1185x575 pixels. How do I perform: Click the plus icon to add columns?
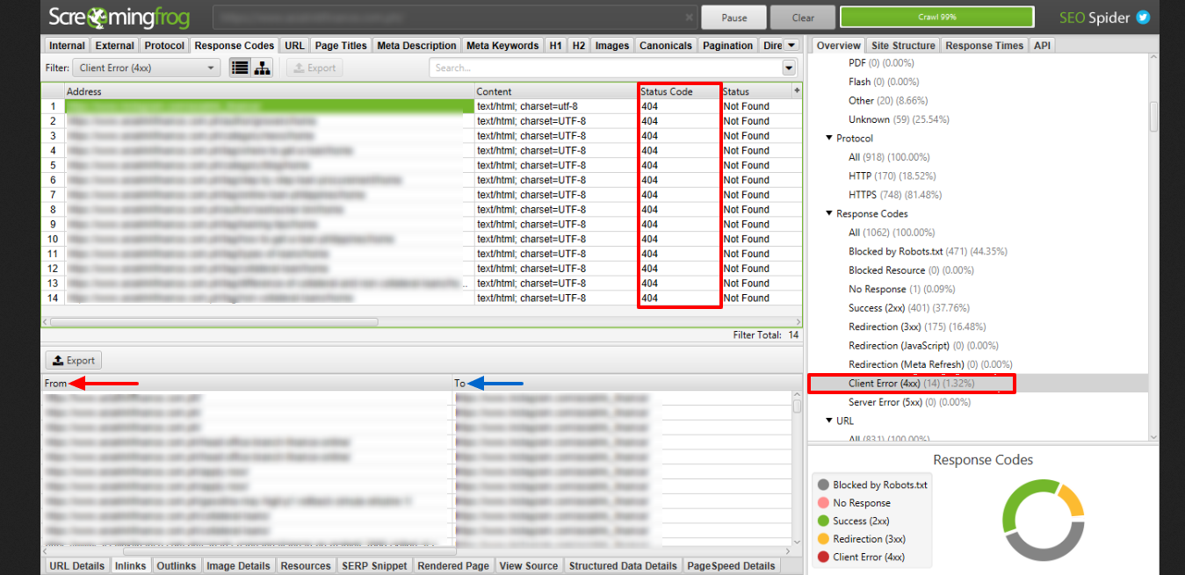coord(797,90)
